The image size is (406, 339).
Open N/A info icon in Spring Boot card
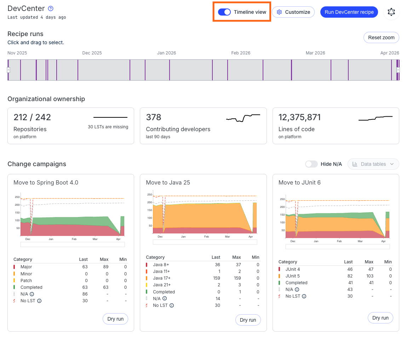pyautogui.click(x=32, y=294)
